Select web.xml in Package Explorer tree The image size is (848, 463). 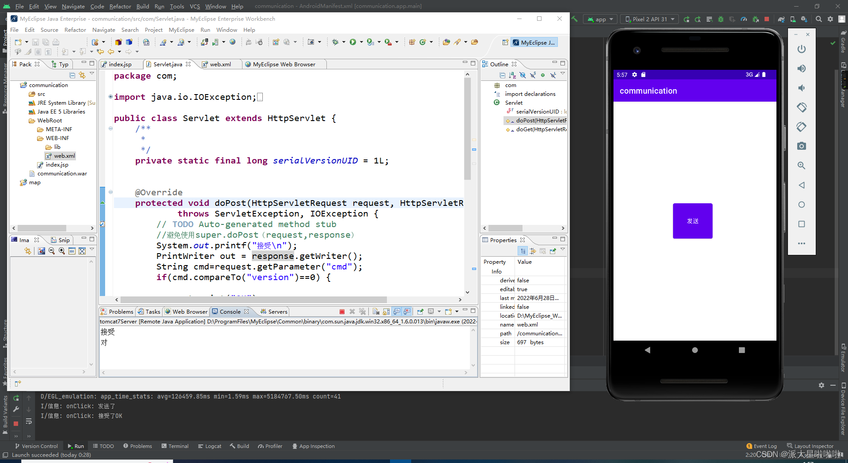pos(60,156)
